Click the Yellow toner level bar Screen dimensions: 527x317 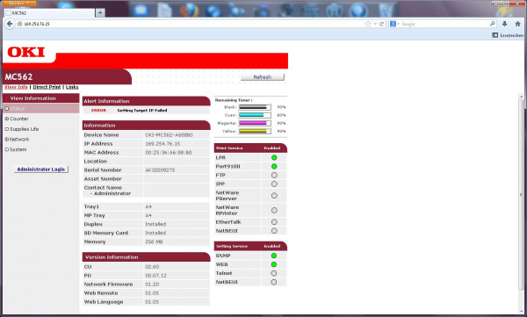(255, 131)
